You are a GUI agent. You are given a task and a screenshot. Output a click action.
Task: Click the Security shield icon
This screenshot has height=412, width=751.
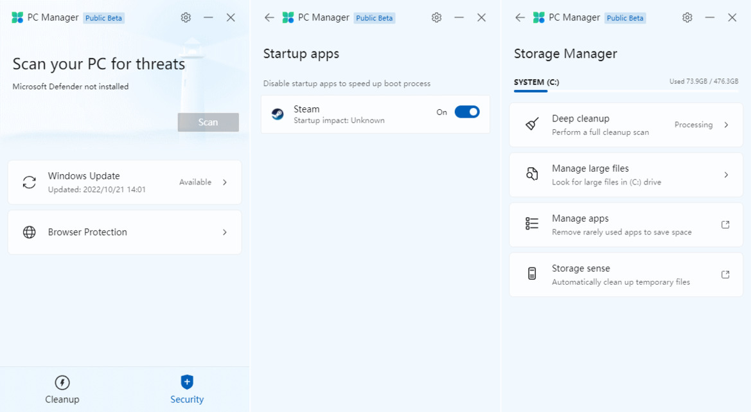point(187,382)
